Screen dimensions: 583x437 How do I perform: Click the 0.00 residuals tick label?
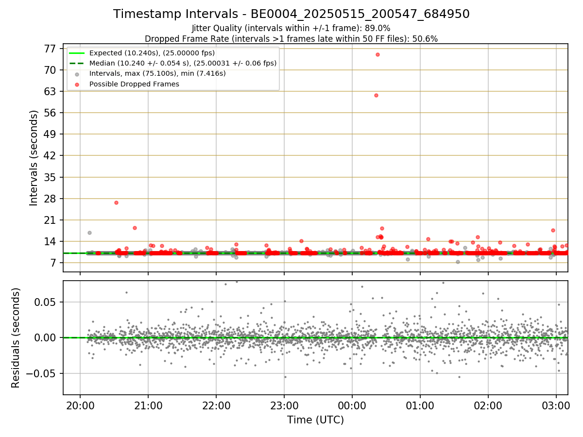tap(46, 337)
